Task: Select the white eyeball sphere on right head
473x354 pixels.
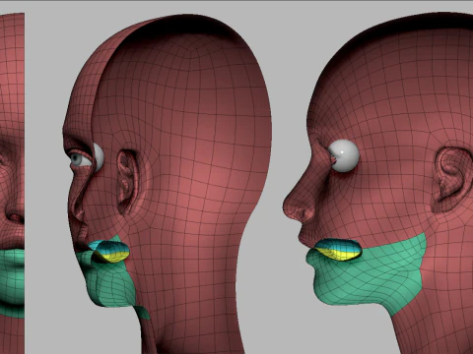Action: coord(344,155)
